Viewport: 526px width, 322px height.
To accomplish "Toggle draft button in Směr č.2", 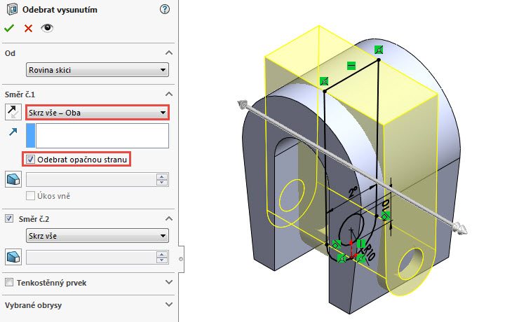I will click(13, 257).
